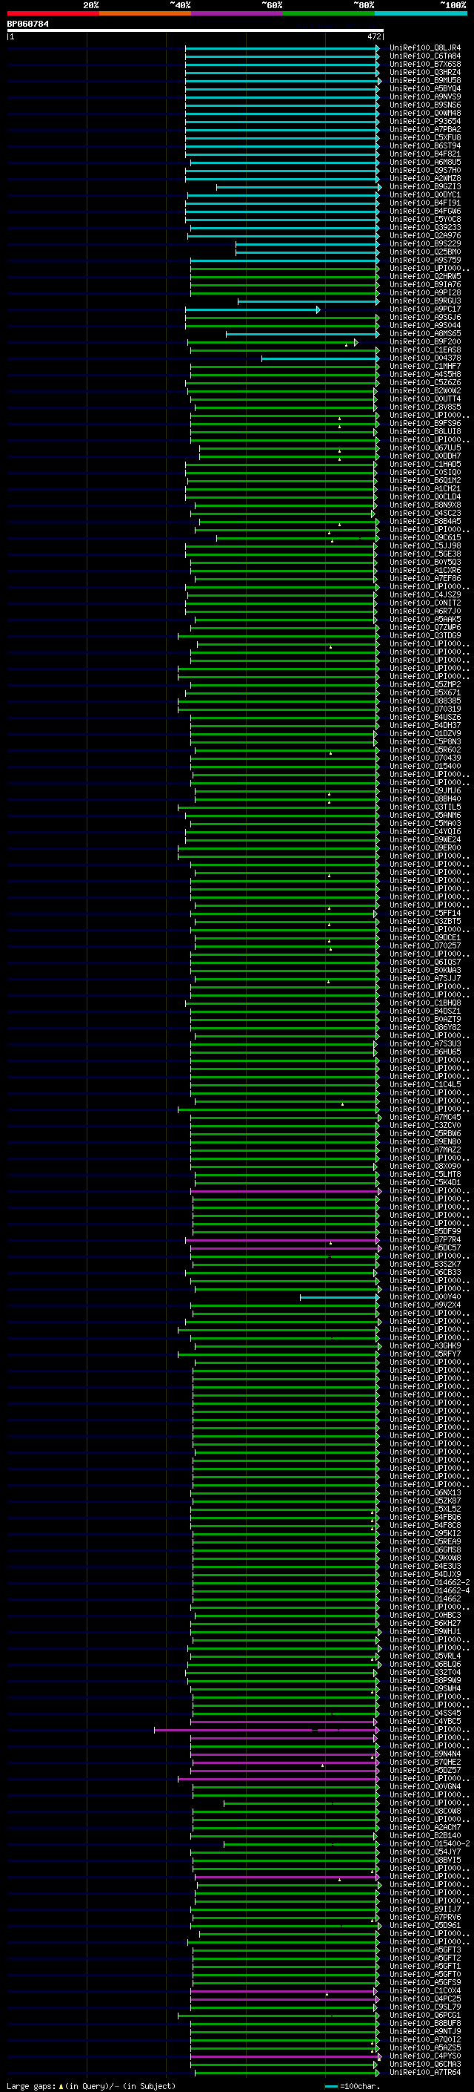Select the UniRef100_Q32T04 label
474x2092 pixels.
click(424, 1672)
